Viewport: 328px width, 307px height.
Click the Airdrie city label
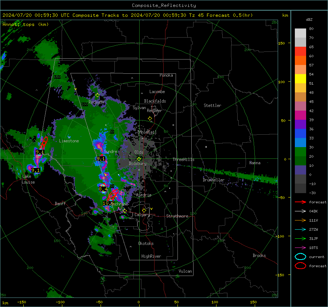click(144, 195)
